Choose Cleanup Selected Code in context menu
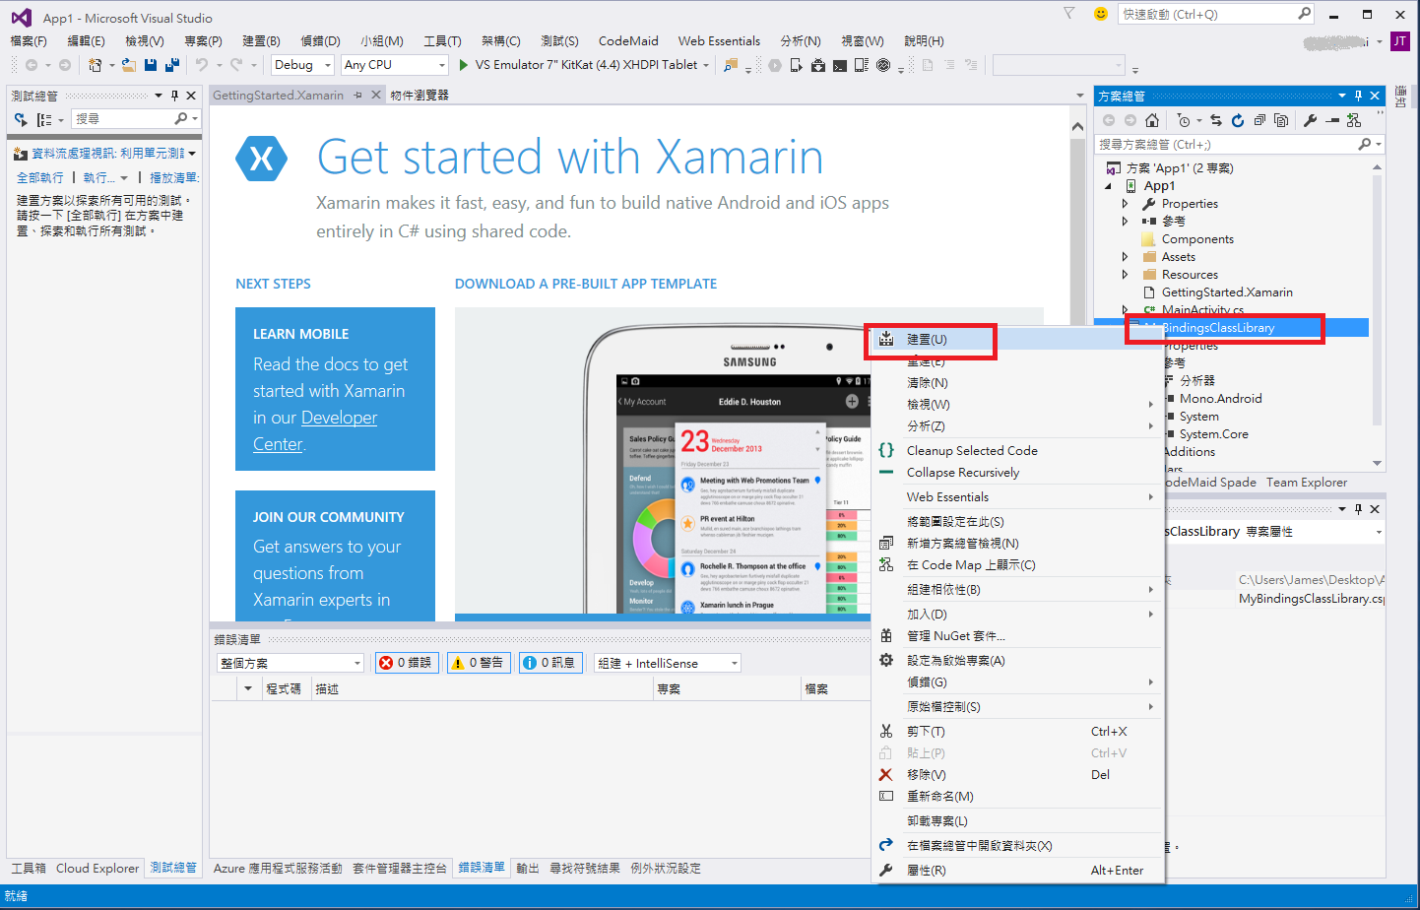 [x=1017, y=450]
